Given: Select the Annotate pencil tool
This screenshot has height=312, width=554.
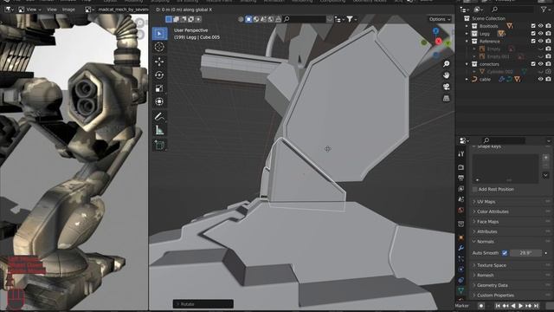Looking at the screenshot, I should 159,116.
